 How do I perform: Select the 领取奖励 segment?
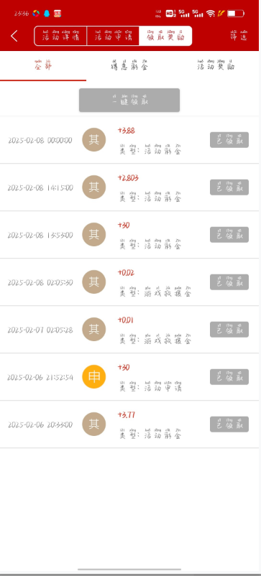(x=165, y=36)
